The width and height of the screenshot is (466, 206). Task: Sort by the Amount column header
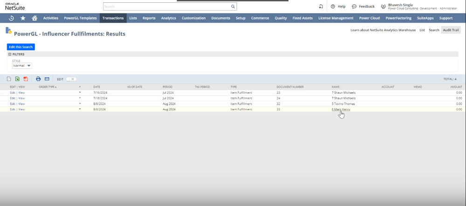(456, 87)
